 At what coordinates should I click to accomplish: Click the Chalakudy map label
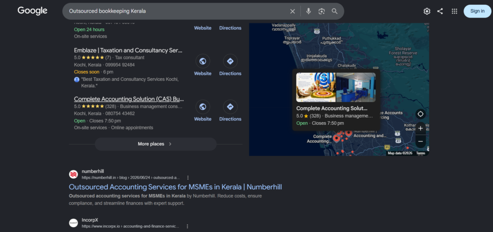[347, 65]
